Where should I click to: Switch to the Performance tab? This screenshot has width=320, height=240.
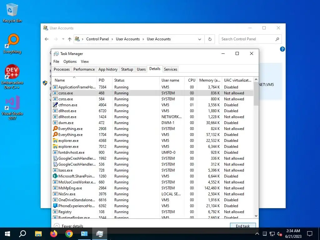(84, 69)
